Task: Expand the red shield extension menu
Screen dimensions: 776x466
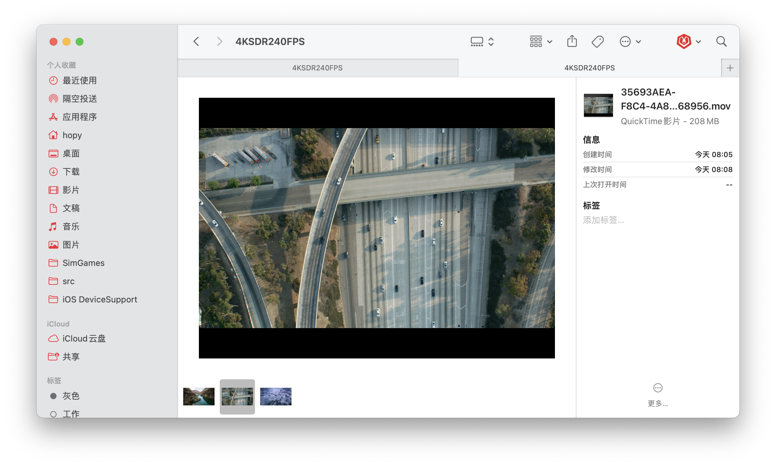Action: [x=689, y=42]
